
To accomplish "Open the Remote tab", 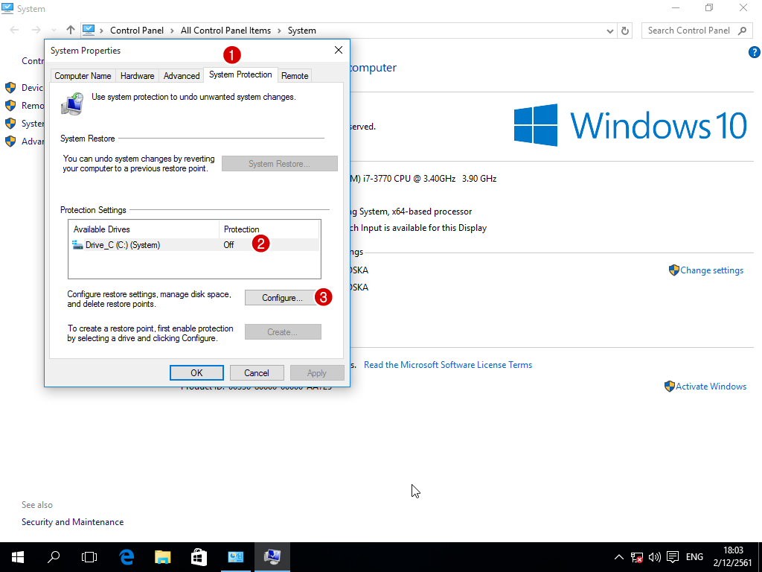I will tap(295, 76).
